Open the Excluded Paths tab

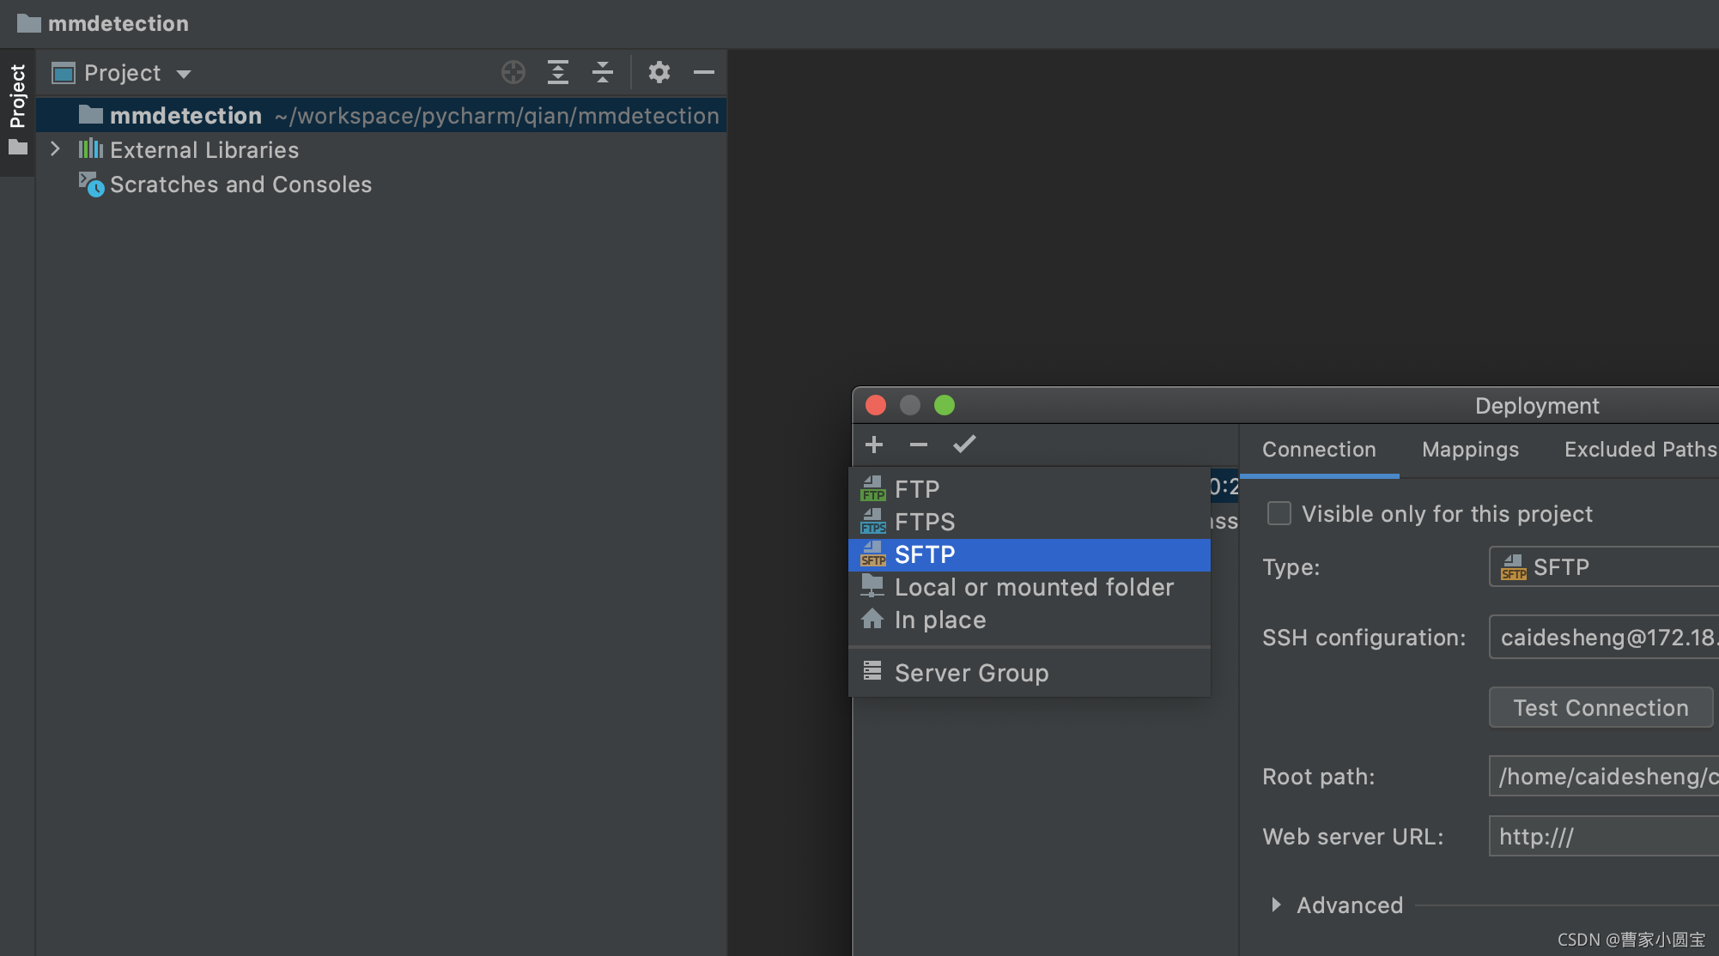tap(1638, 450)
